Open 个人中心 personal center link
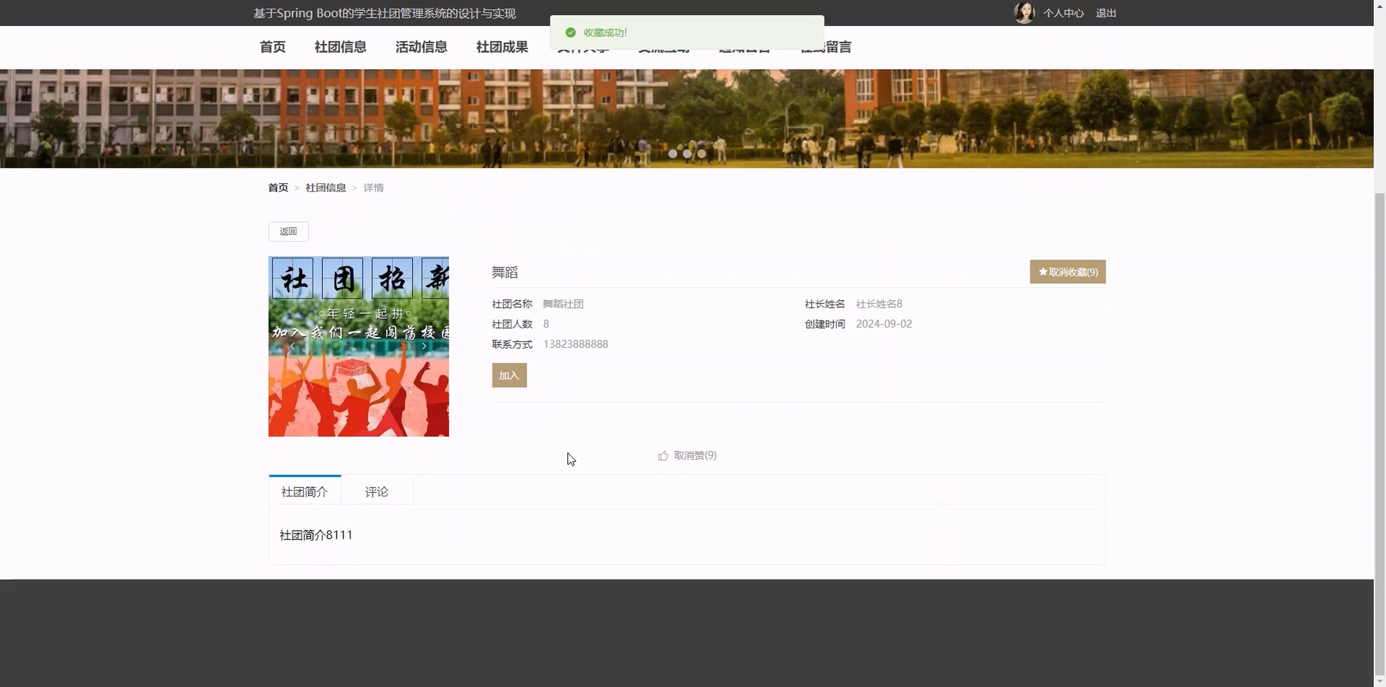This screenshot has width=1386, height=687. 1063,13
